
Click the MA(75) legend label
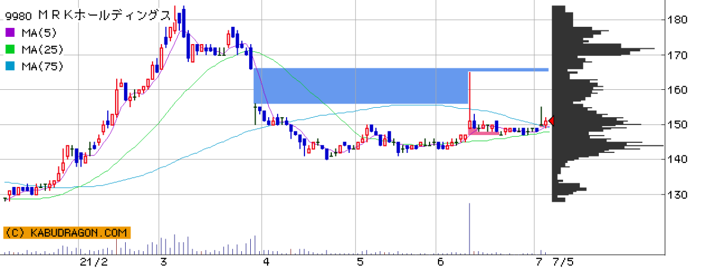42,66
